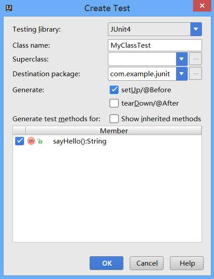Close the Create Test dialog
Screen dimensions: 214x279
[202, 6]
